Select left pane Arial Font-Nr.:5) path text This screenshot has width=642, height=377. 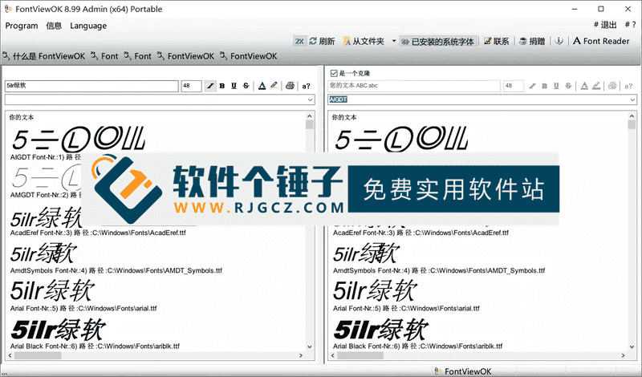pos(83,308)
